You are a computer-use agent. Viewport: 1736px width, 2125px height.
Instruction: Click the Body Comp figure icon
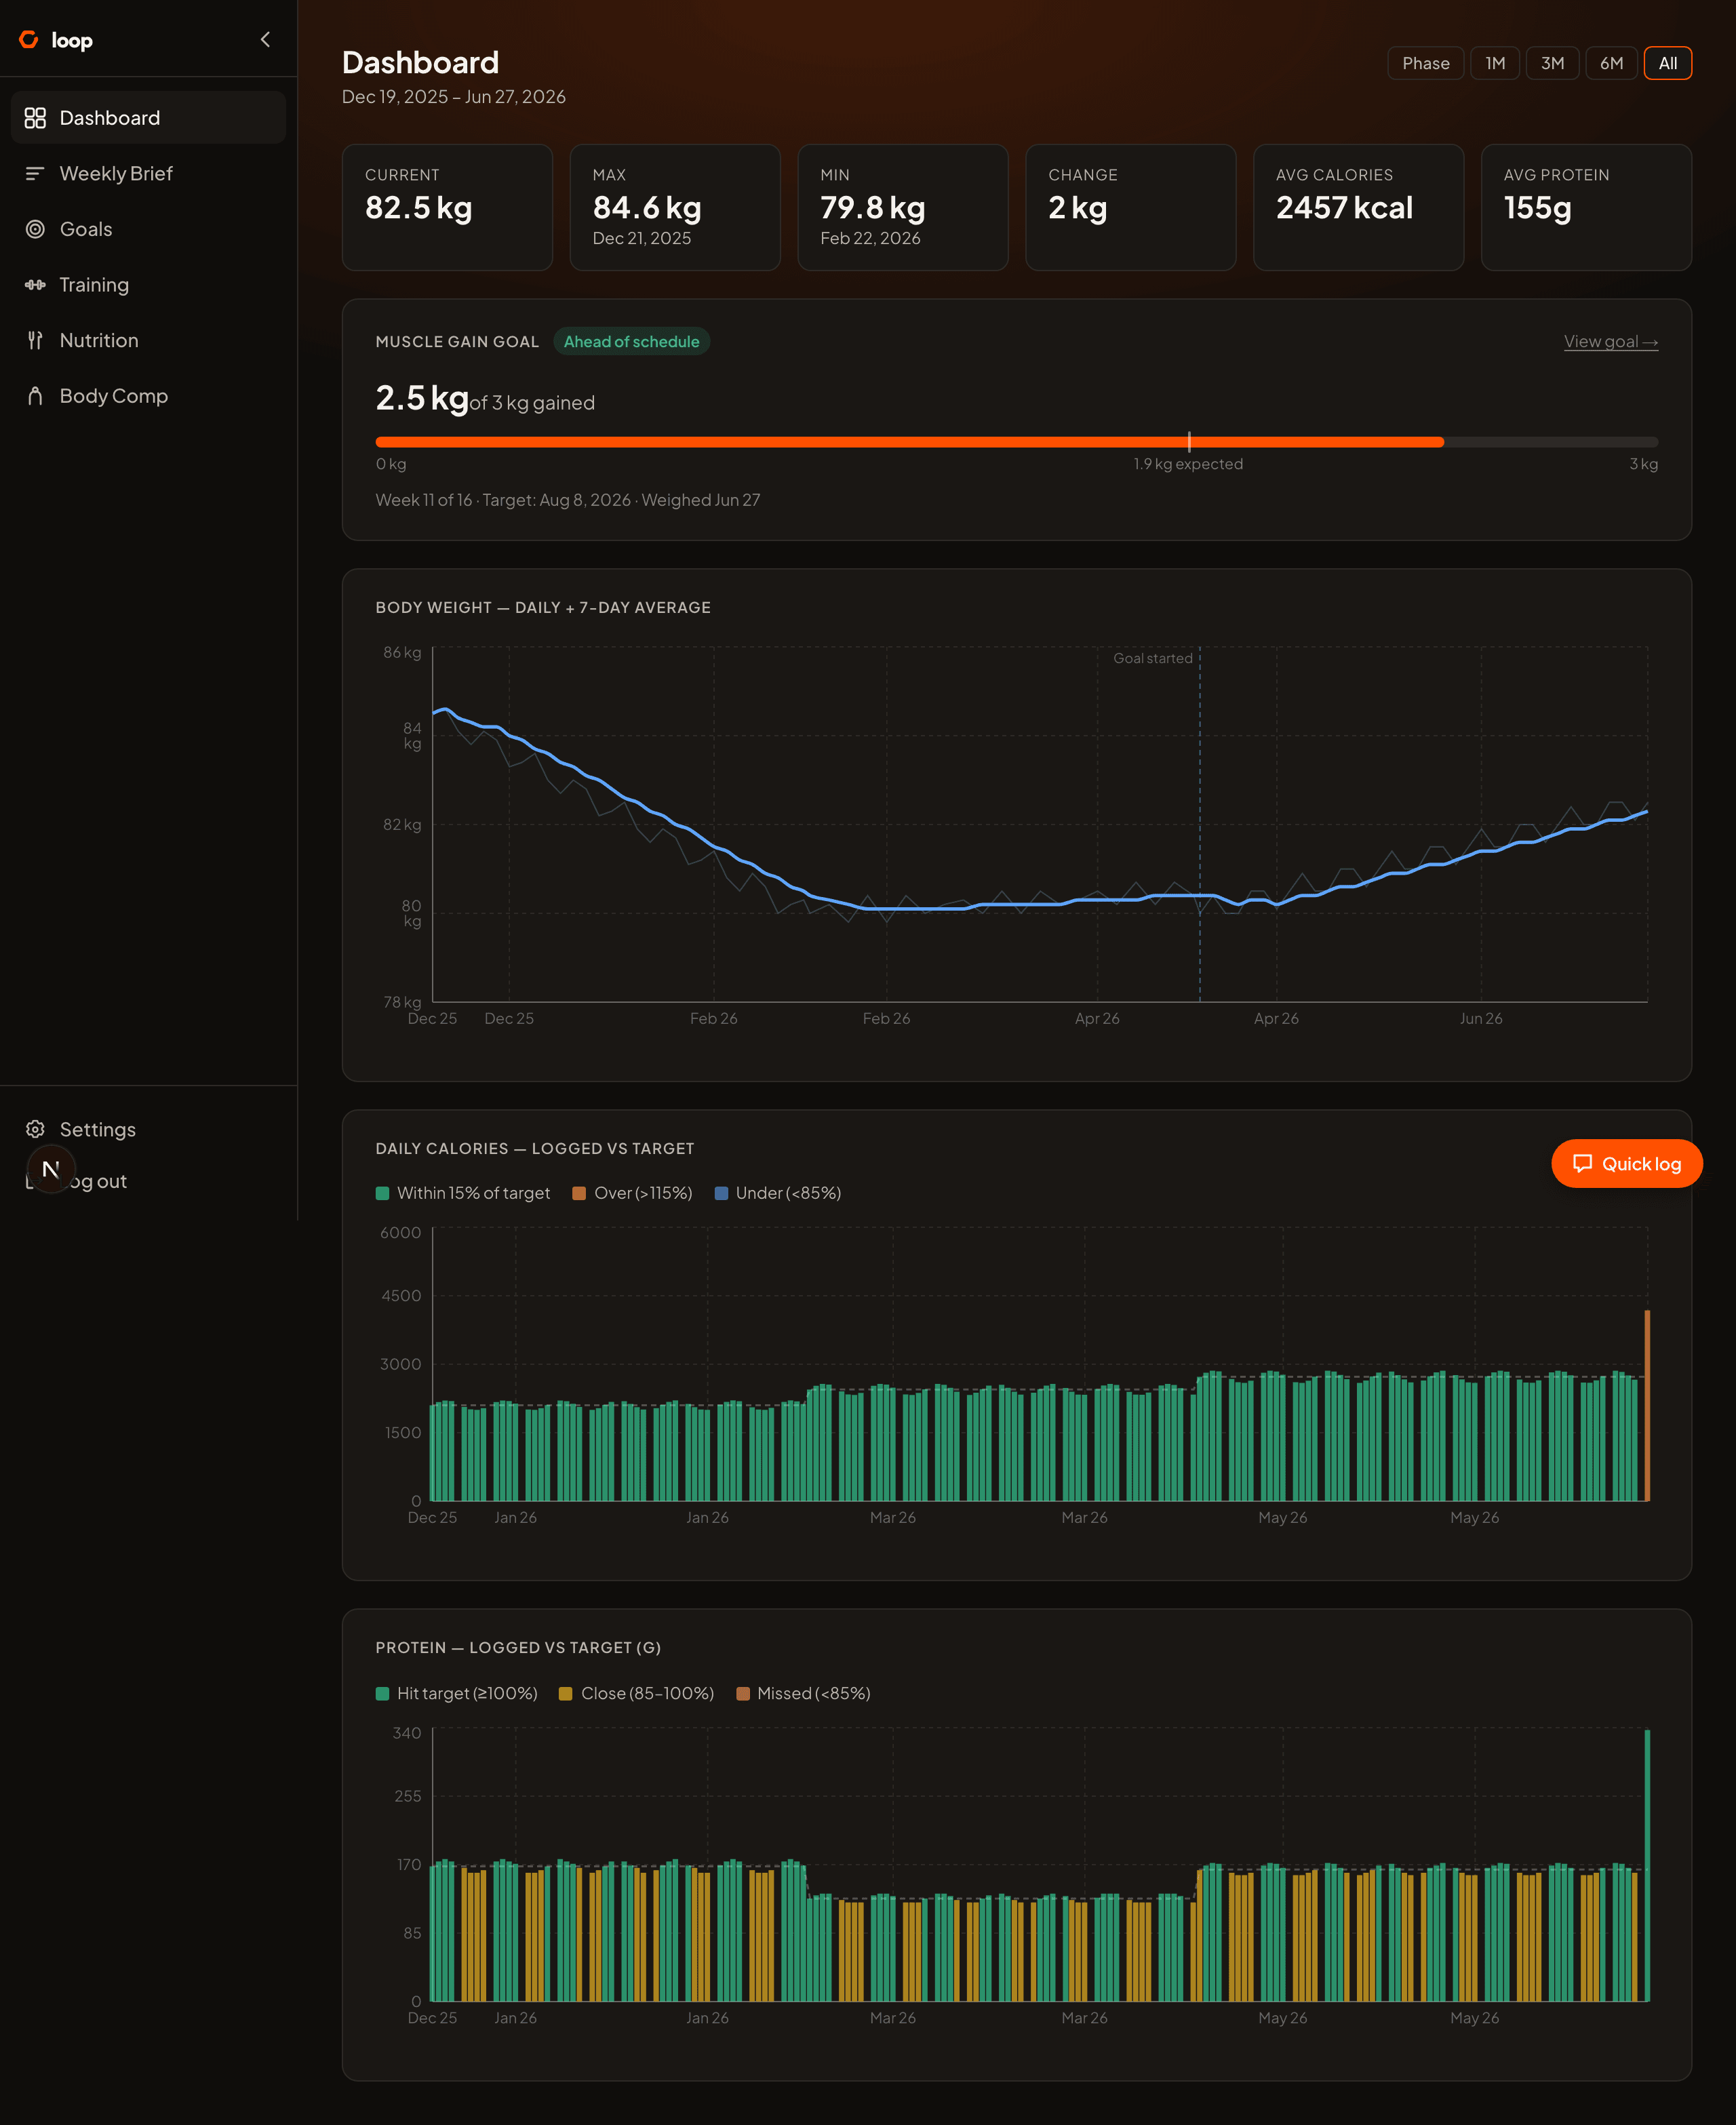pos(35,396)
